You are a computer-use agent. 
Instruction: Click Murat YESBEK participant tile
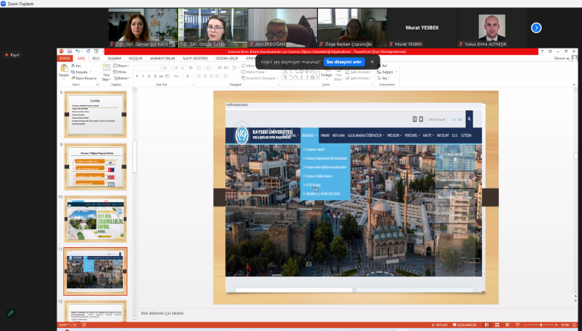[422, 28]
